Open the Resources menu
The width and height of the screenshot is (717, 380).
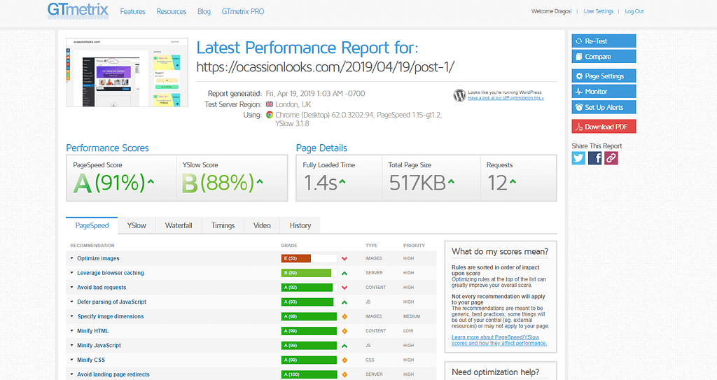point(171,11)
